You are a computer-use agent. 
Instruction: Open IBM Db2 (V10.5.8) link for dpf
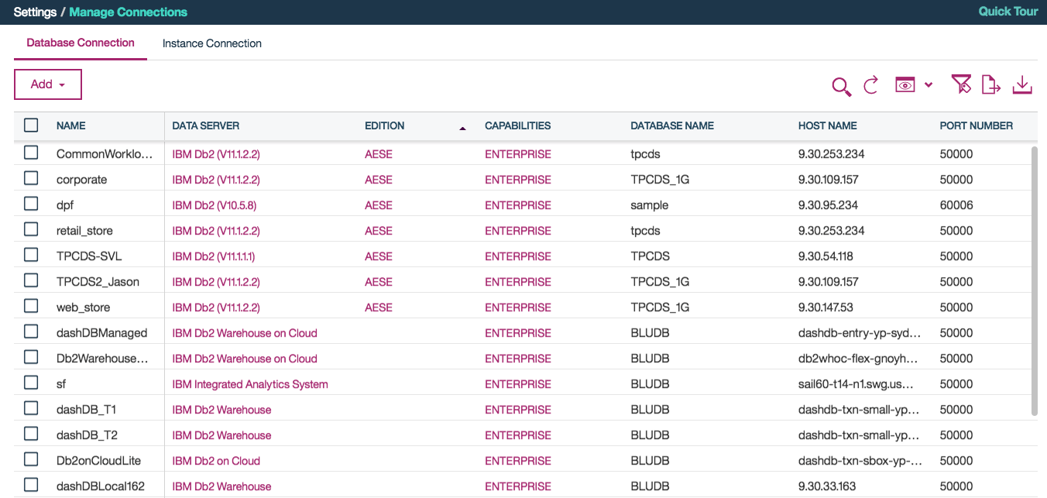(x=215, y=205)
